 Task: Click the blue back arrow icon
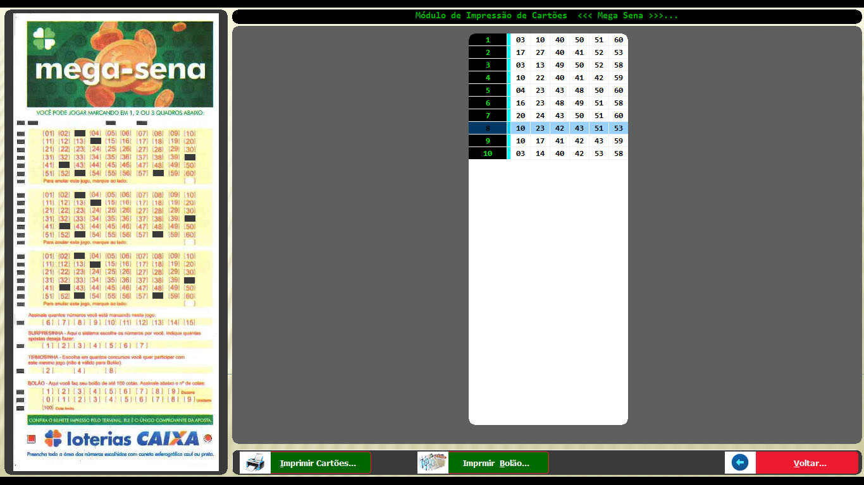click(740, 463)
